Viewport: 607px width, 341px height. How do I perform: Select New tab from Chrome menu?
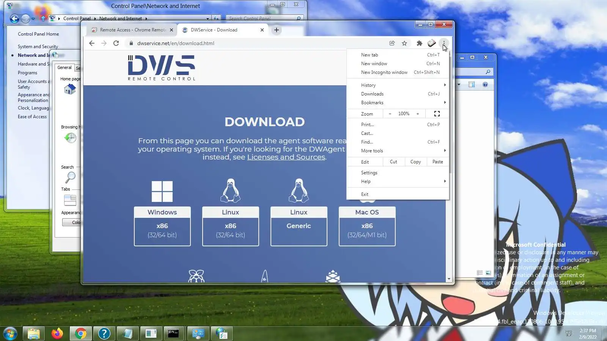398,55
